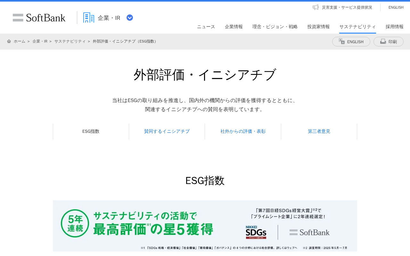Open the ニュース menu

point(206,27)
